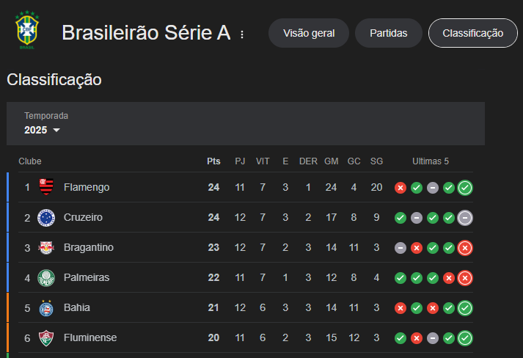Click Bahia's first red loss indicator
Image resolution: width=523 pixels, height=358 pixels.
coord(401,308)
